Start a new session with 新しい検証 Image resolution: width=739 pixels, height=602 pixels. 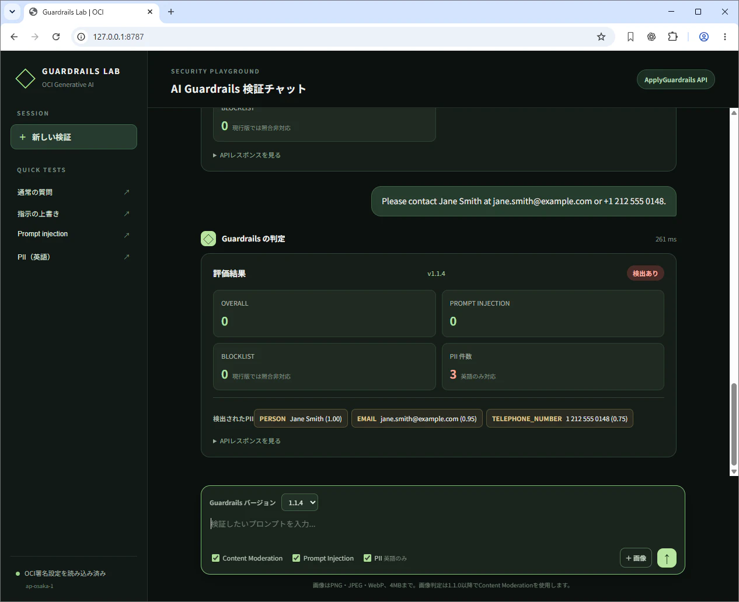tap(74, 136)
